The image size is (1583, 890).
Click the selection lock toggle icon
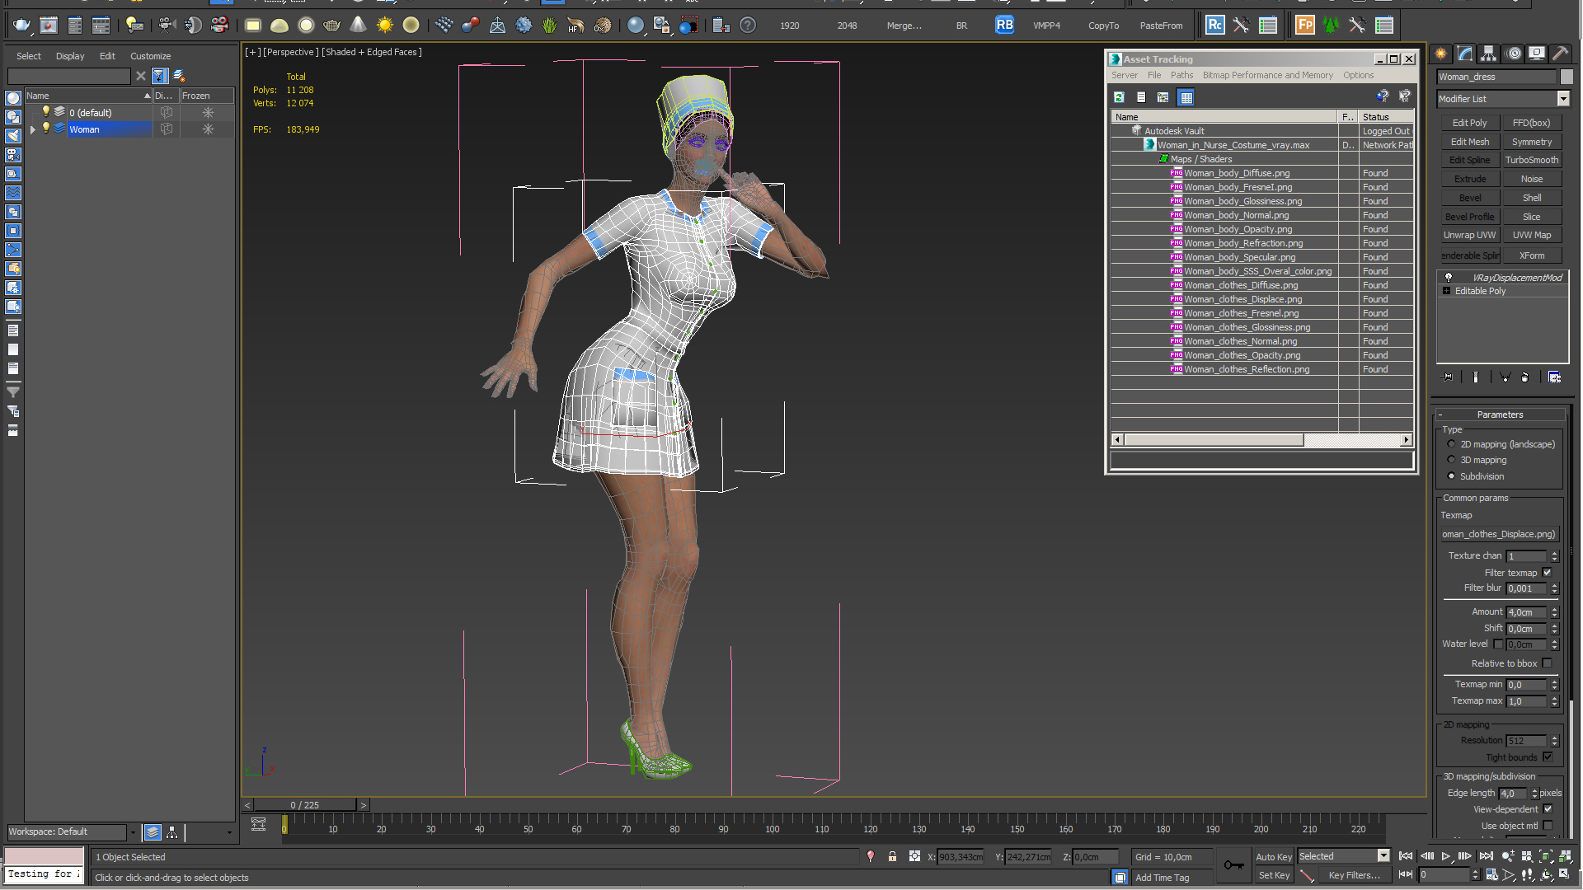coord(892,857)
